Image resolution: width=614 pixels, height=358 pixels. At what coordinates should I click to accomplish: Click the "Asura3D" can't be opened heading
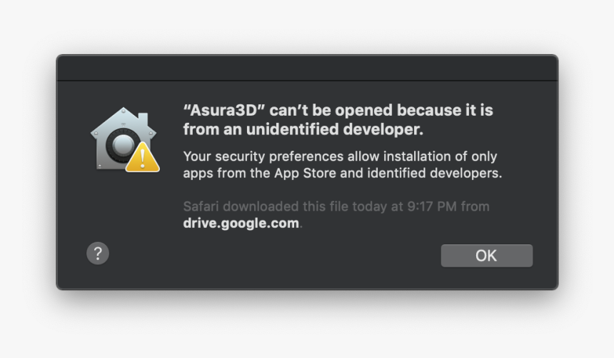pos(338,119)
